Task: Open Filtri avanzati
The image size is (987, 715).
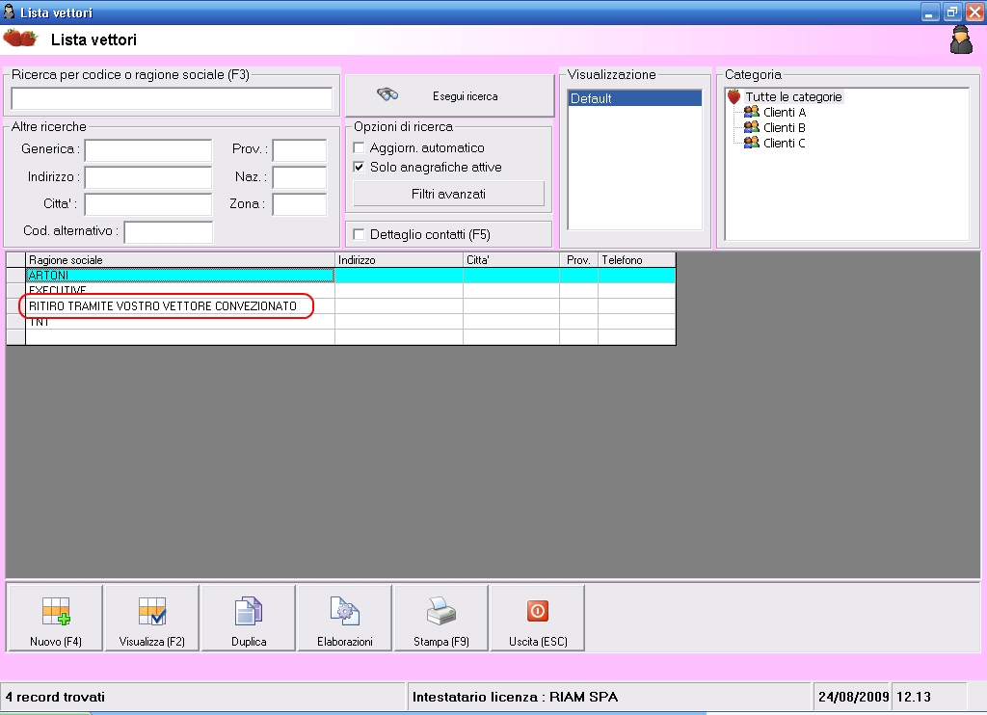Action: pos(449,194)
